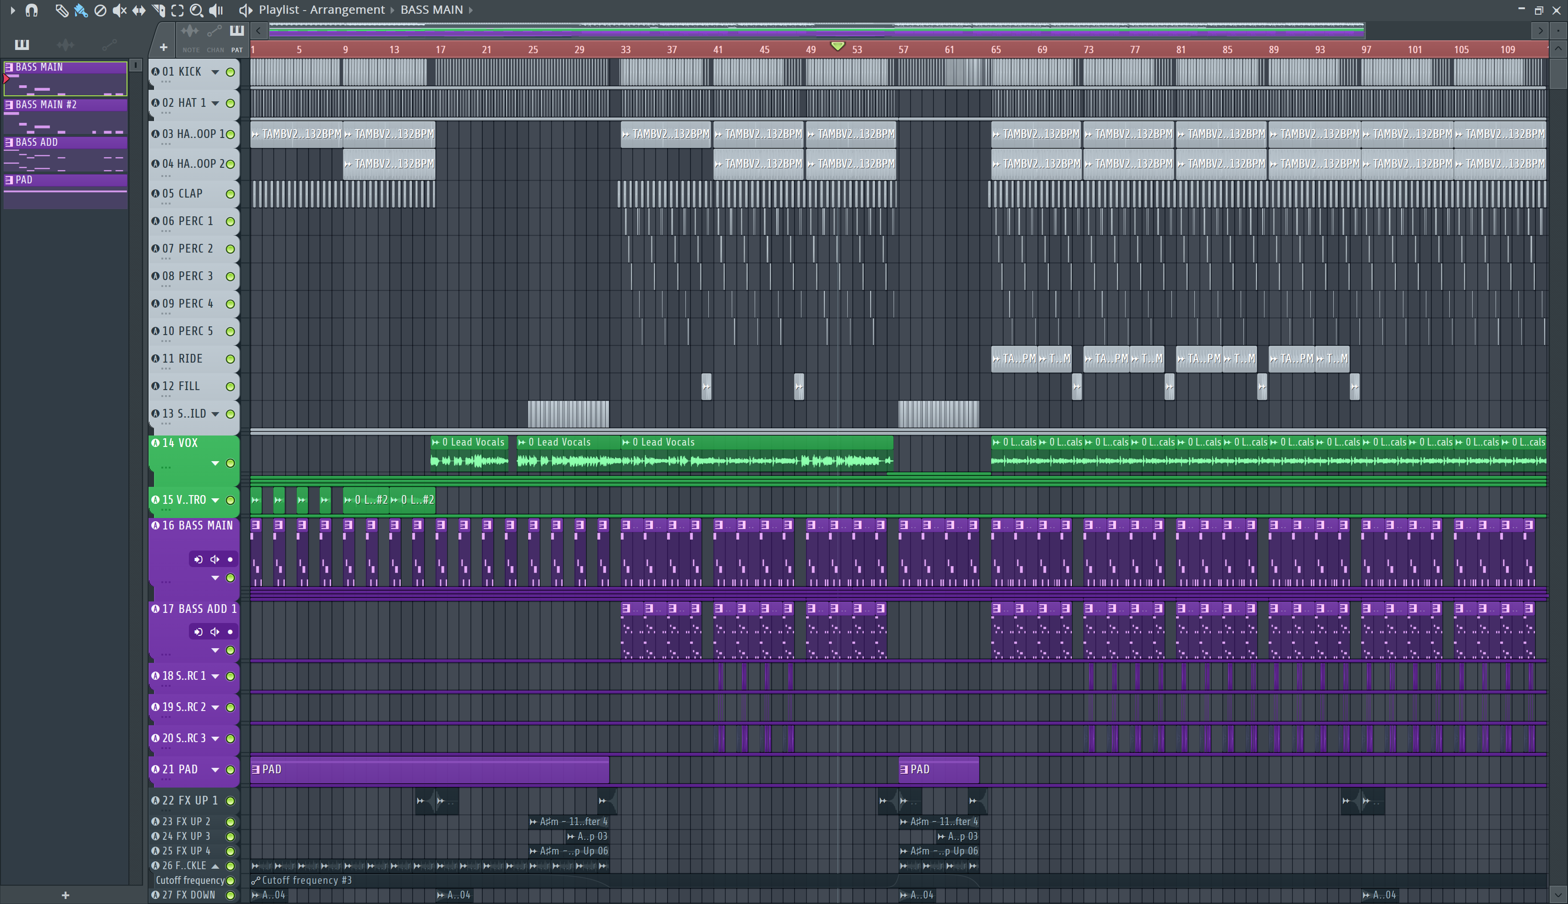Show automation clips in the picker panel

click(x=109, y=44)
